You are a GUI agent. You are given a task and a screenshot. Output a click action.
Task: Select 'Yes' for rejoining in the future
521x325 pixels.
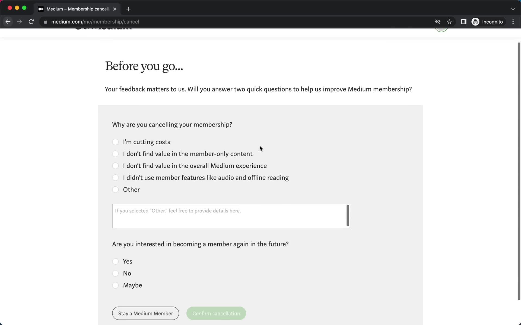pos(116,261)
